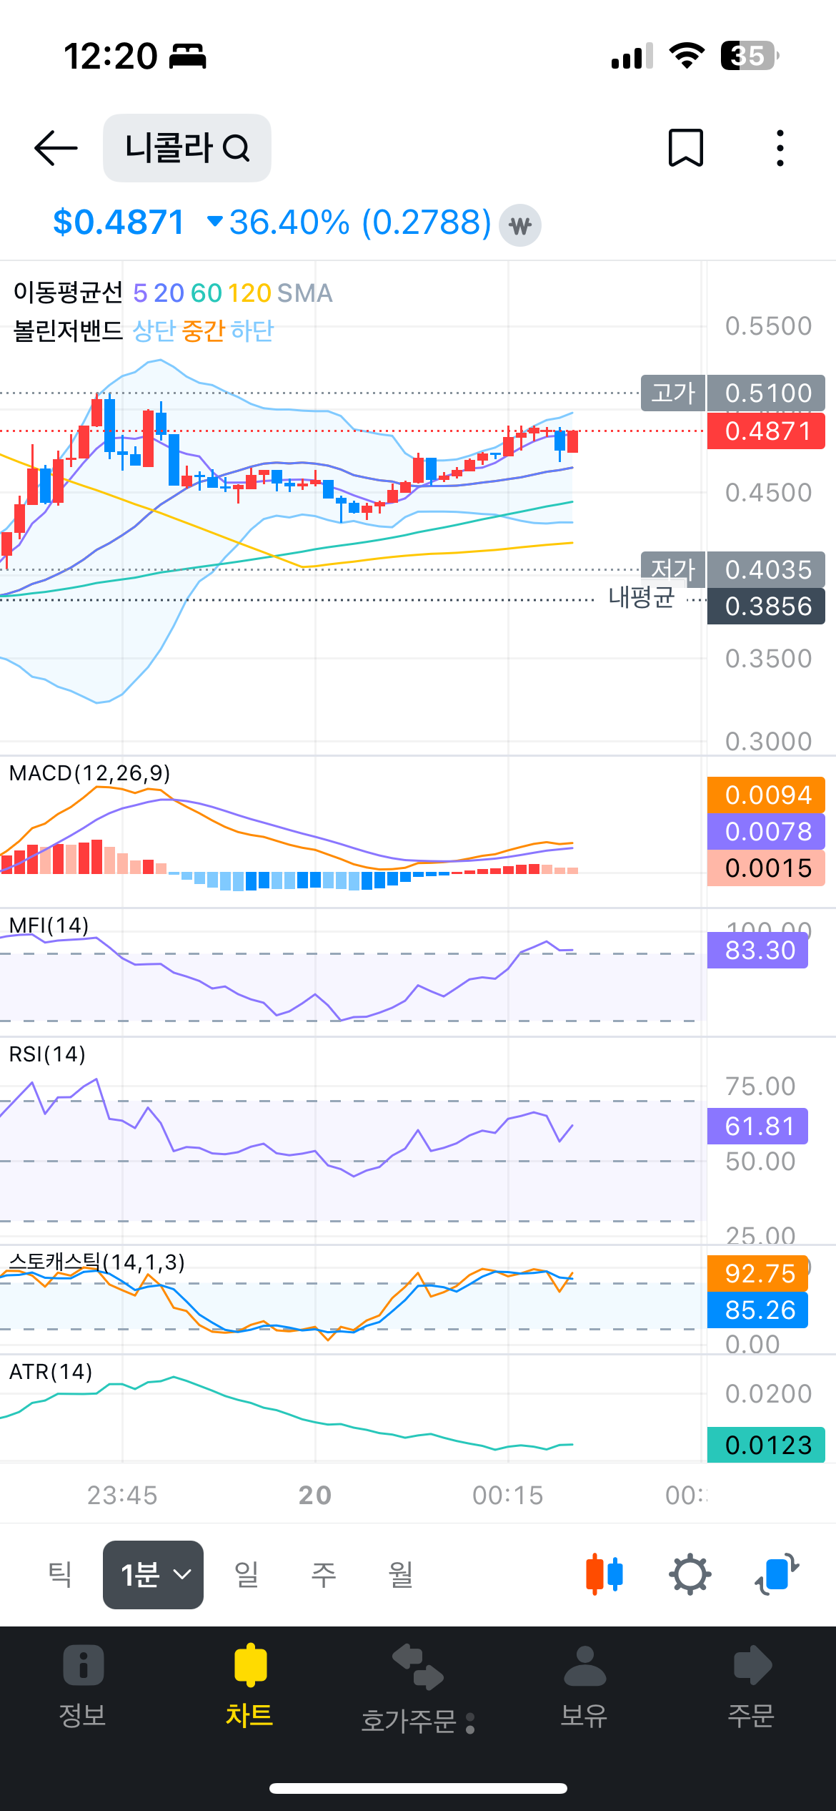Change chart type with the candlestick icon
This screenshot has width=836, height=1811.
pyautogui.click(x=604, y=1574)
